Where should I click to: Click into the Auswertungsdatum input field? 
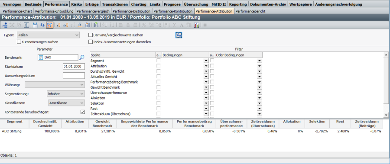(x=74, y=76)
